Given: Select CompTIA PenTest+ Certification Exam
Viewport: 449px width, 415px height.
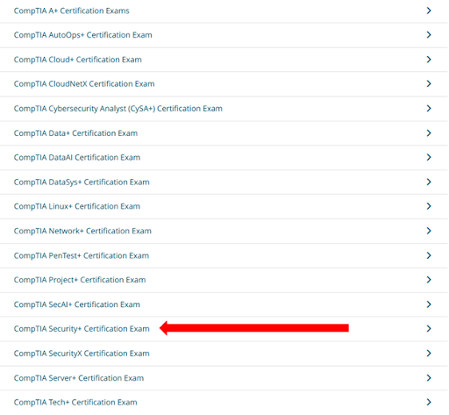Looking at the screenshot, I should [x=82, y=256].
